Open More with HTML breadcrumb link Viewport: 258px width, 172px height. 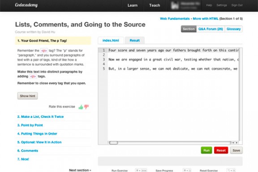point(206,19)
